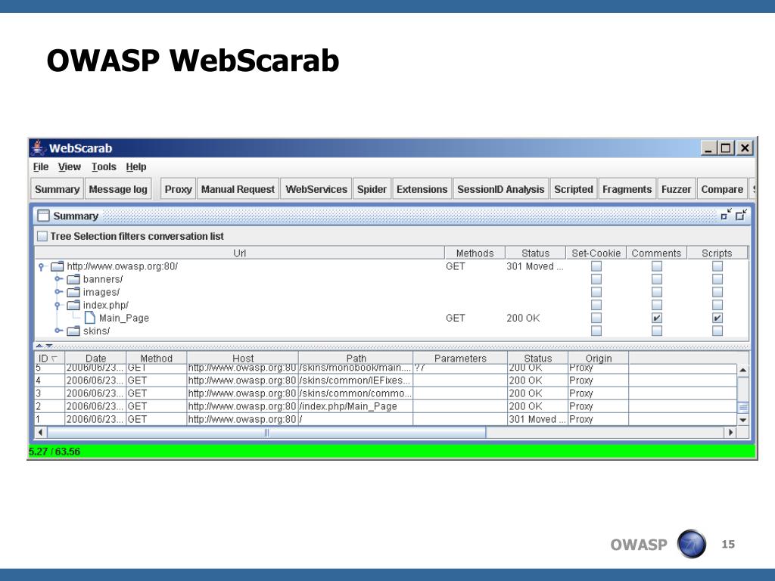
Task: Toggle Set-Cookie checkbox for skins/ row
Action: click(596, 331)
